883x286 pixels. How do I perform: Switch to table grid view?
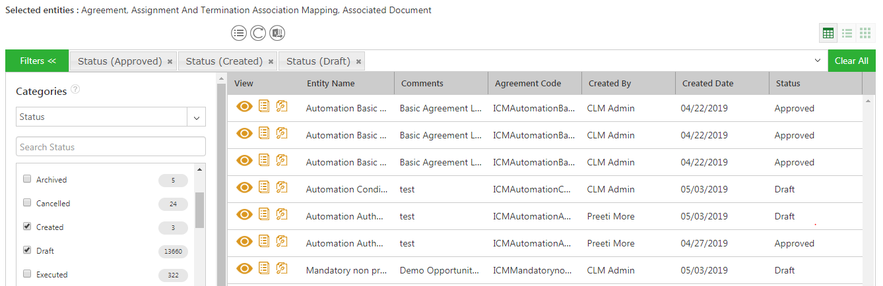click(828, 33)
